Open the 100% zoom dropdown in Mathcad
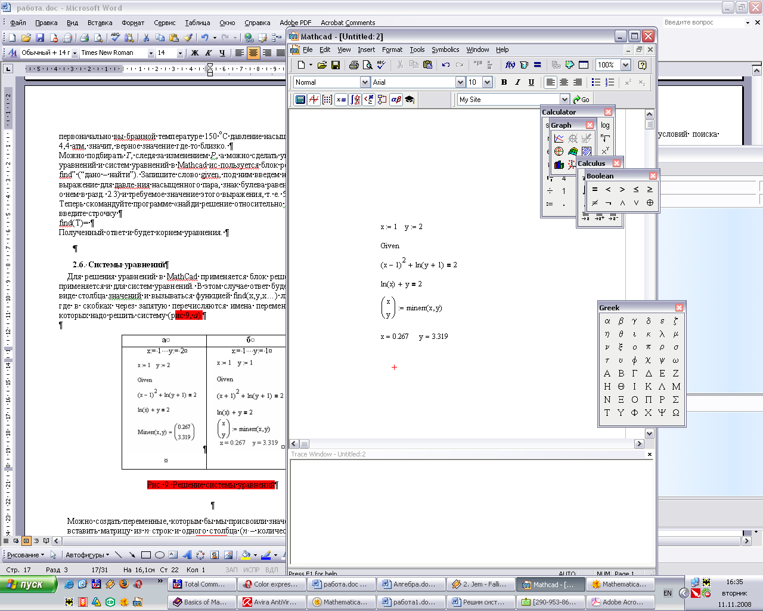Screen dimensions: 763x611 (x=625, y=64)
